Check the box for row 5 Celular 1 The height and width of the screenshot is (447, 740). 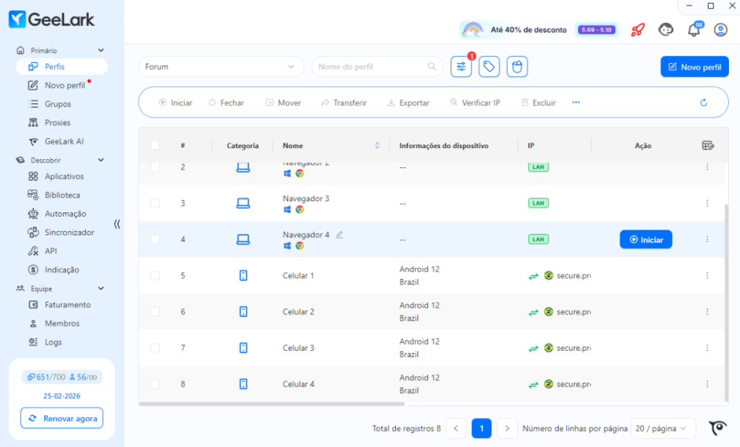click(155, 275)
